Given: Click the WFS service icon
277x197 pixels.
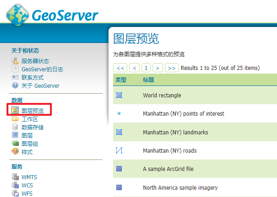Looking at the screenshot, I should pos(15,193).
